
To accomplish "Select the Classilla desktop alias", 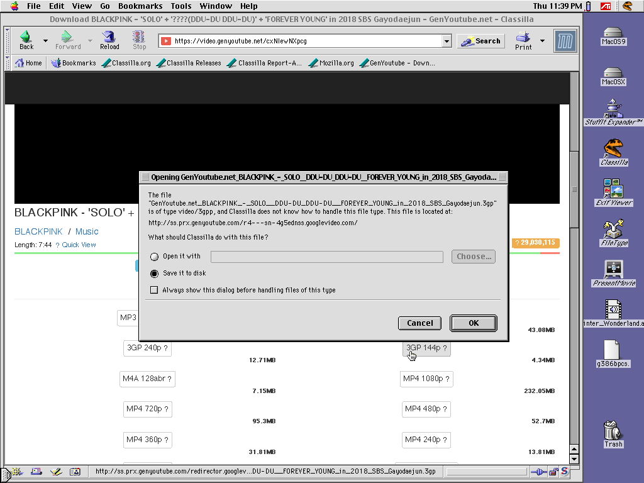I will click(x=614, y=152).
